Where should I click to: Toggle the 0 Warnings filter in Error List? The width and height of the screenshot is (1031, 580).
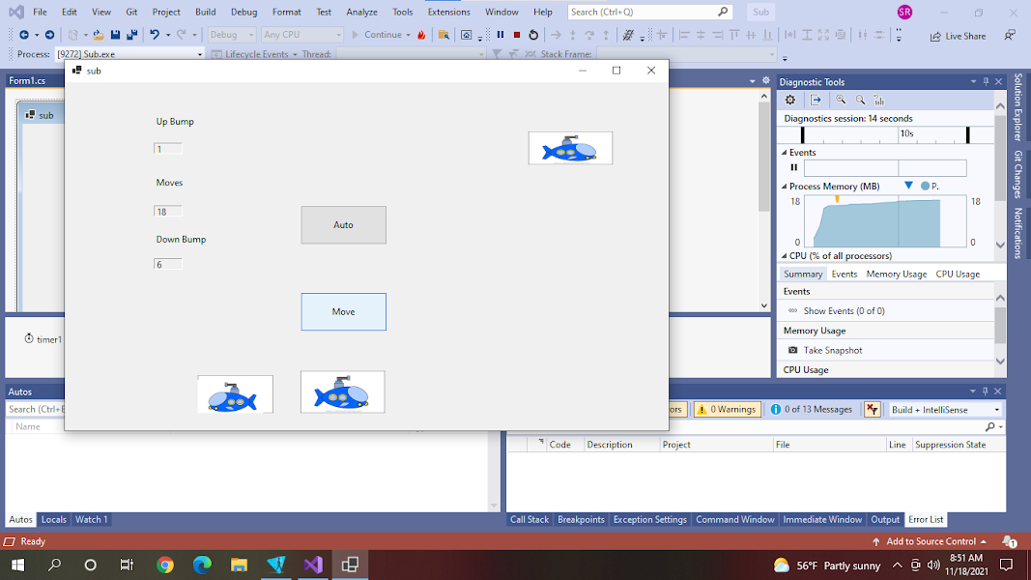tap(727, 410)
